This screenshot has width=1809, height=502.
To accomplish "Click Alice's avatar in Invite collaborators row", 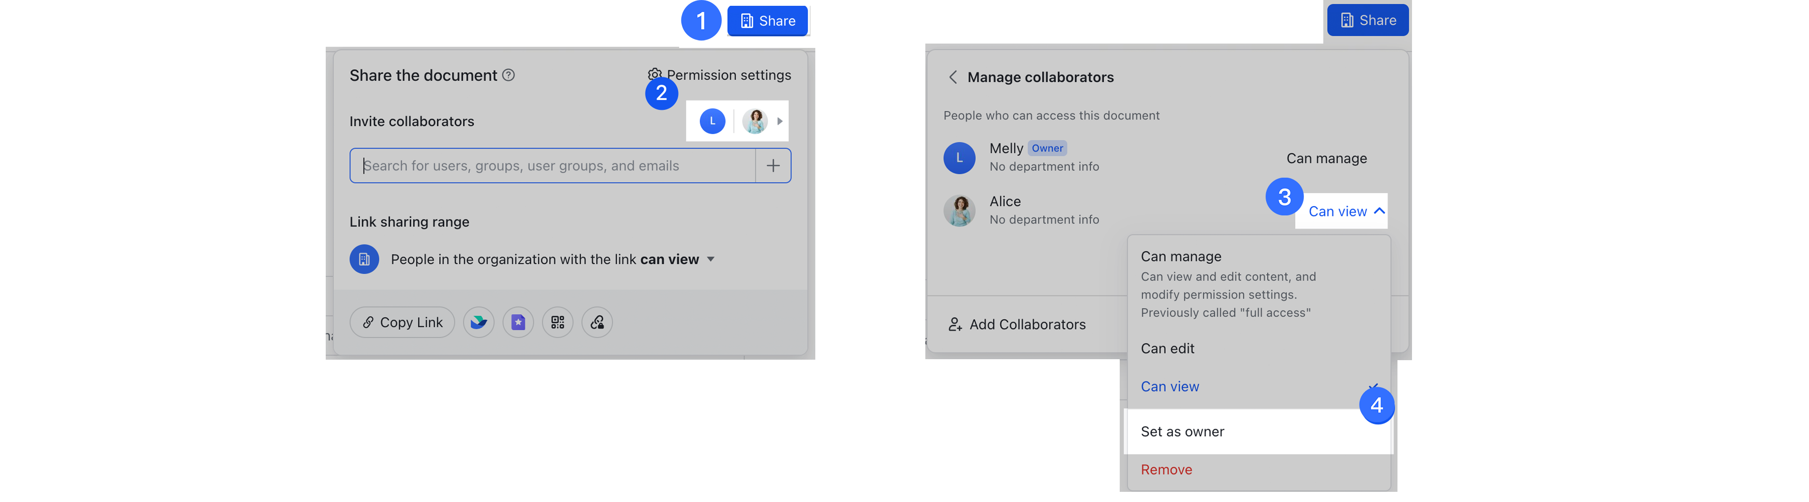I will point(755,122).
